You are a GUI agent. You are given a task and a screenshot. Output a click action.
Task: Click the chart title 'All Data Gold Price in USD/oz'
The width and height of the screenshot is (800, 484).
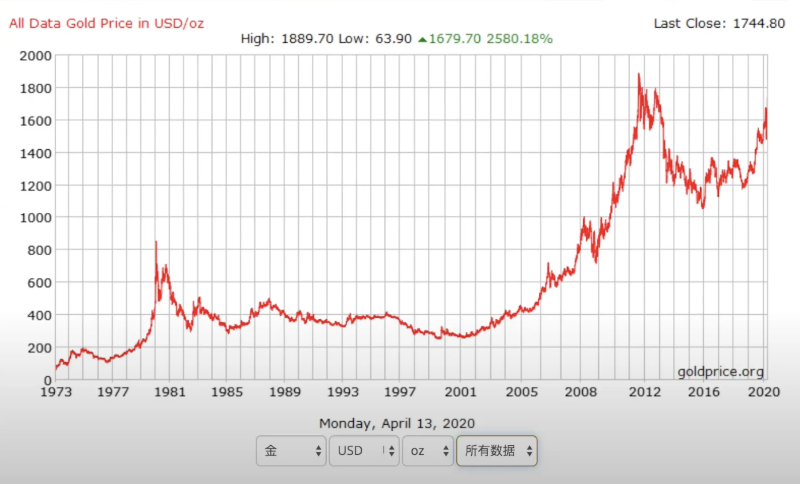click(106, 23)
